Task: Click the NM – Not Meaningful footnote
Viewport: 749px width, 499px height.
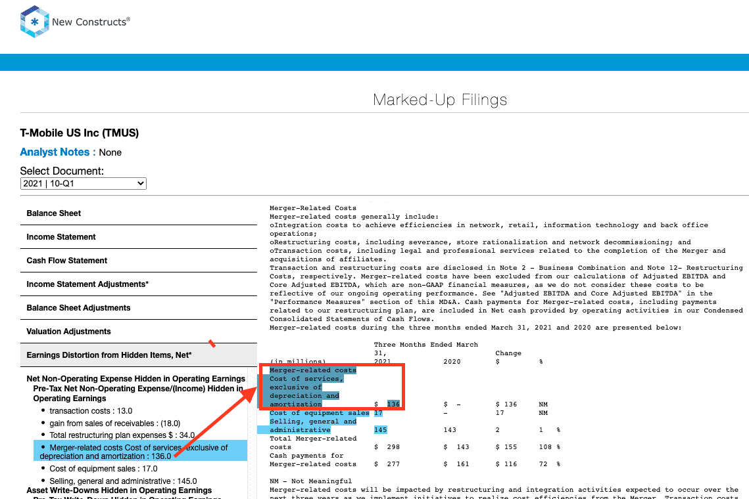Action: coord(310,481)
